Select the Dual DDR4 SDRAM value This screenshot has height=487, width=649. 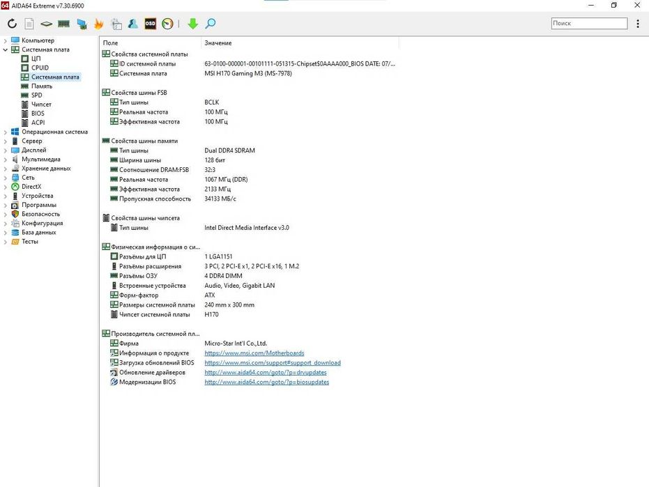click(230, 150)
